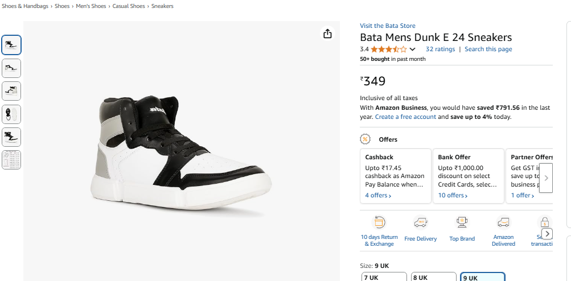Click the share icon on product image

pos(327,34)
